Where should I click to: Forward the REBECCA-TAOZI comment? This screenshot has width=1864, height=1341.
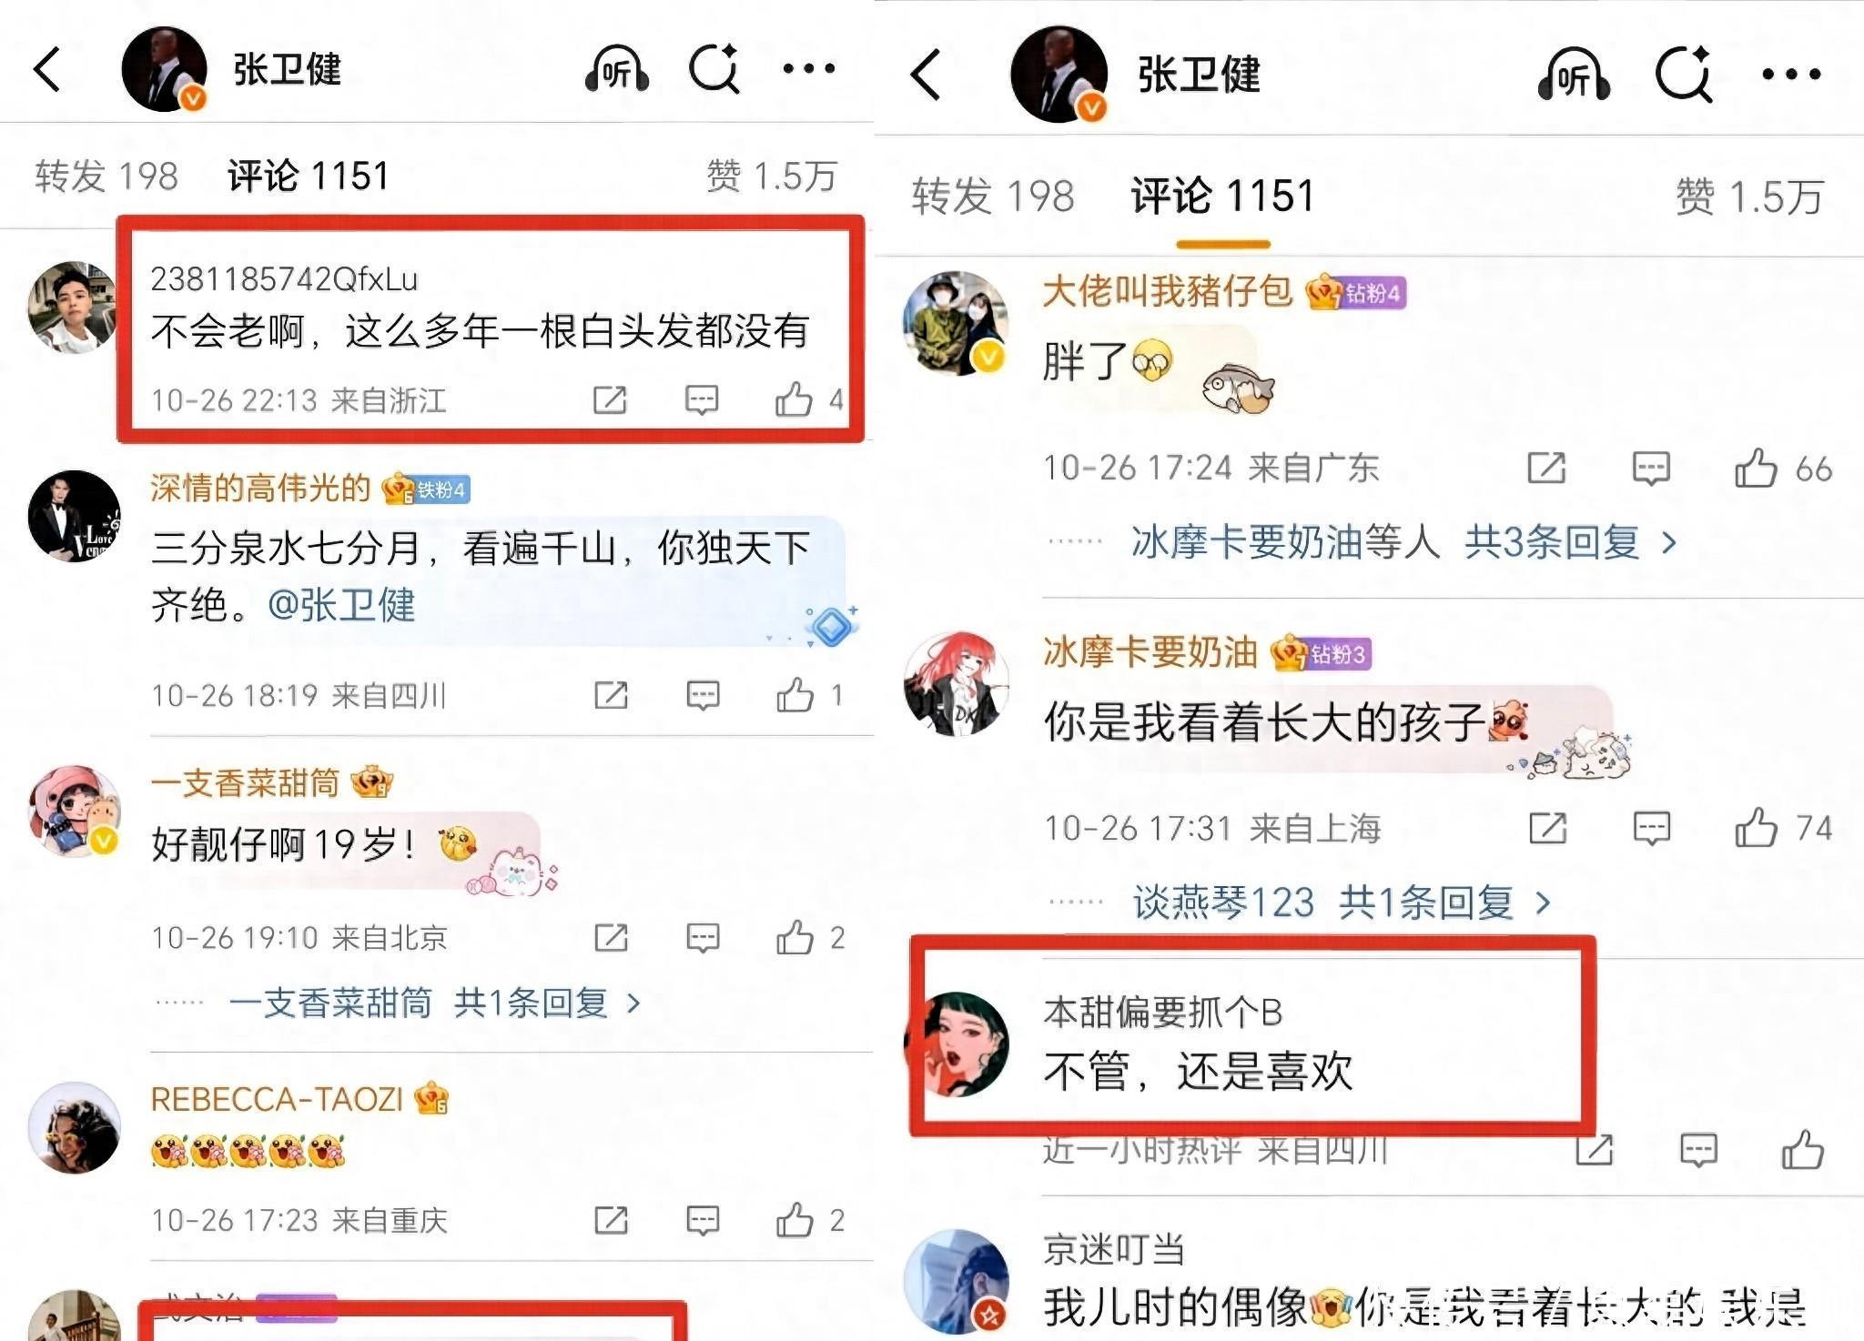click(x=611, y=1220)
